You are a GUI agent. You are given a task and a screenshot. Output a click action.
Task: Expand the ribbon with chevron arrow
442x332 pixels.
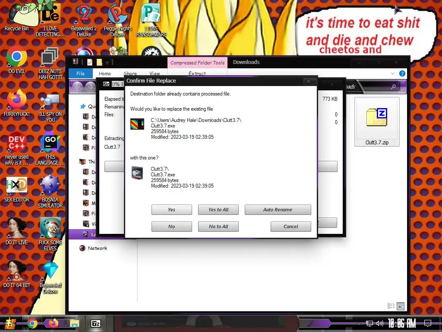click(x=392, y=73)
